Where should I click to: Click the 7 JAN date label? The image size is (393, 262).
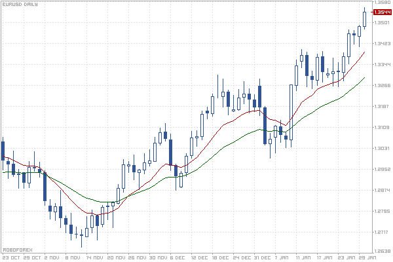pos(282,257)
